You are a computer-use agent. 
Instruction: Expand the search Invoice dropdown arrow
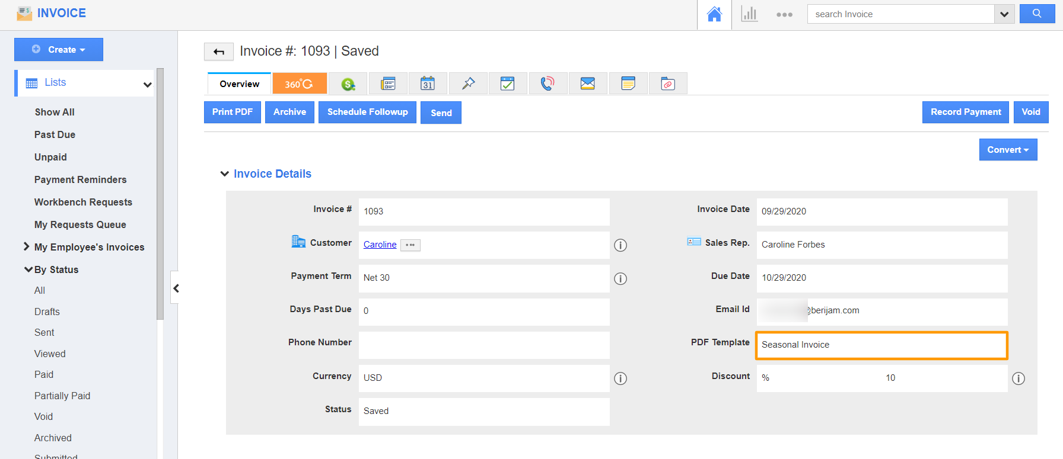tap(1004, 14)
